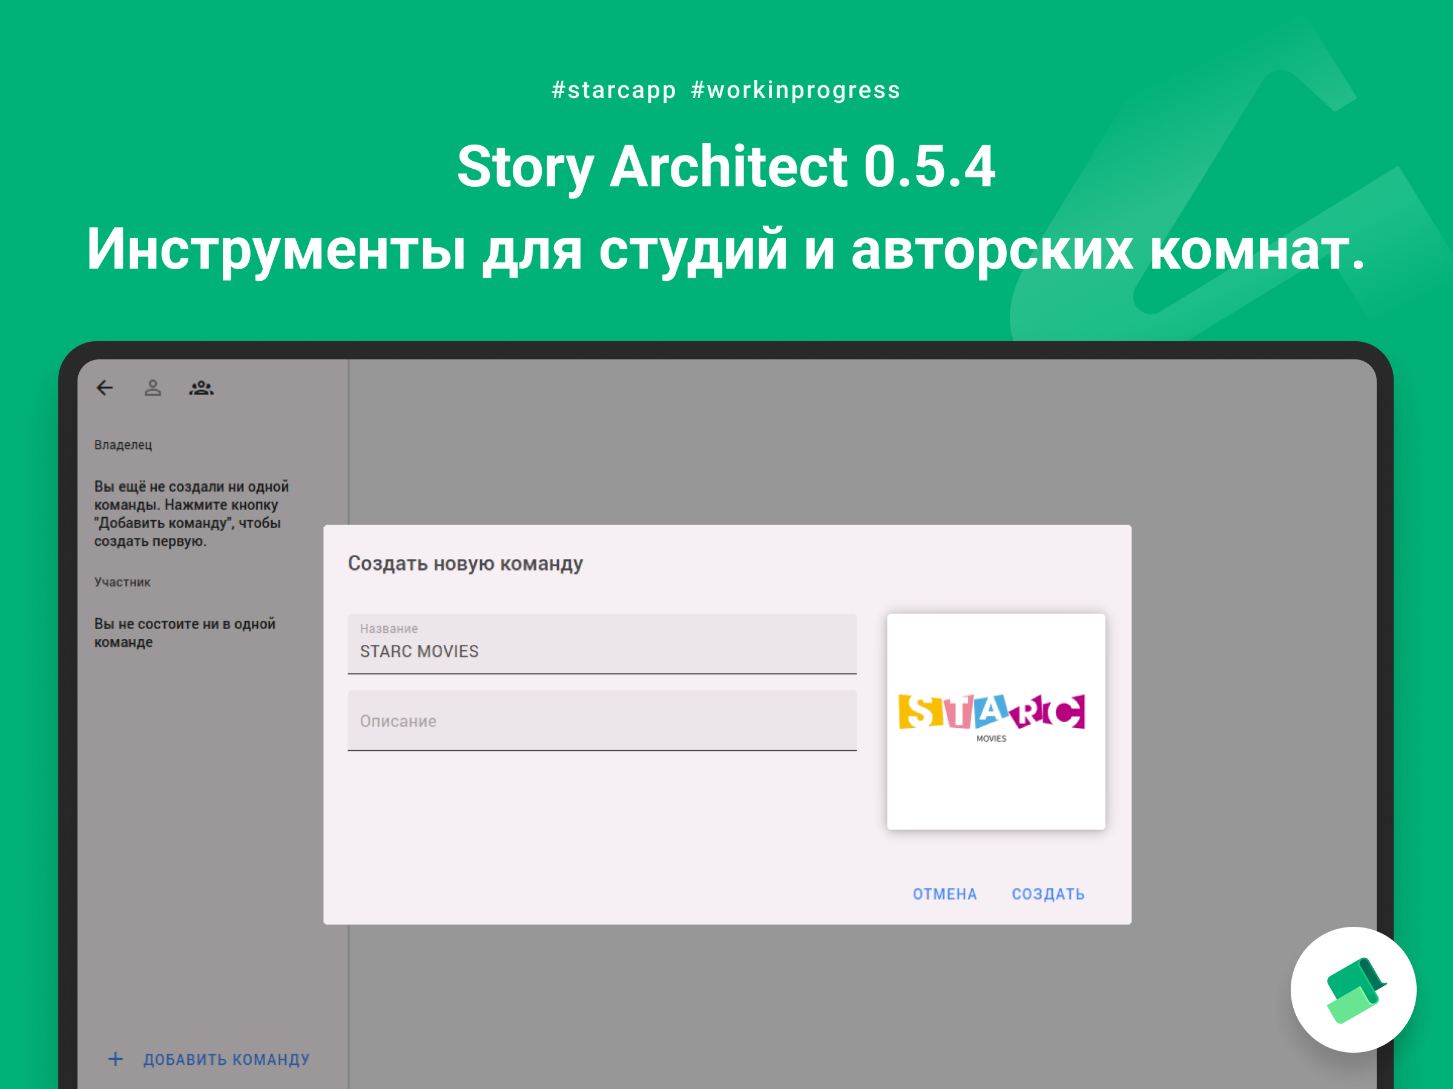
Task: Click the plus icon beside ДОБАВИТЬ КОМАНДУ
Action: click(x=116, y=1059)
